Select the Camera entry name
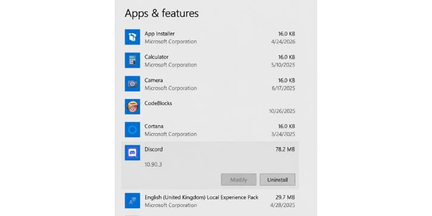This screenshot has height=216, width=432. [x=154, y=80]
